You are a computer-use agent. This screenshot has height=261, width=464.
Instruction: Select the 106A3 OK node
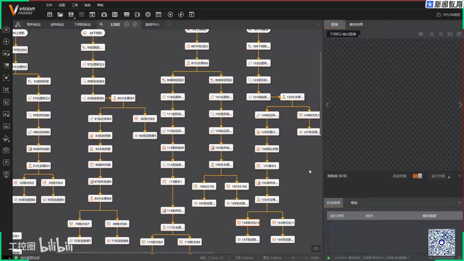pos(204,186)
